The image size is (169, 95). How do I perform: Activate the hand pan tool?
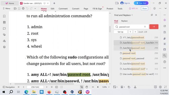pyautogui.click(x=87, y=87)
